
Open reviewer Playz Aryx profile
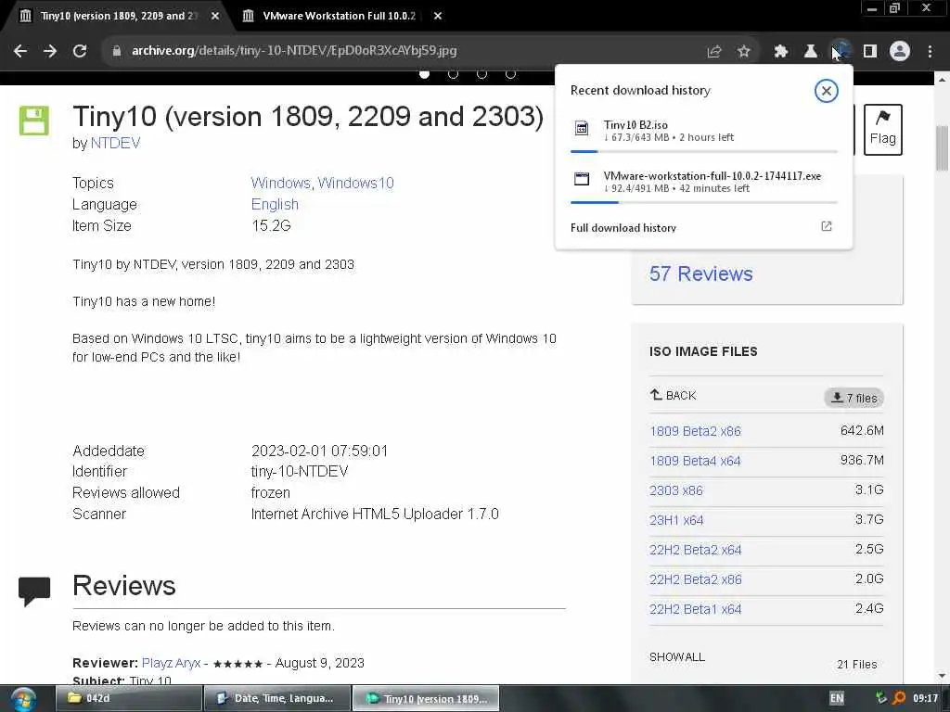[171, 663]
